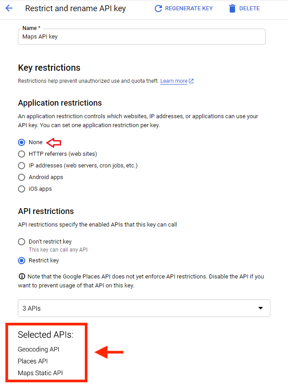The image size is (288, 385).
Task: Click the dropdown arrow in APIs selector
Action: pos(261,308)
